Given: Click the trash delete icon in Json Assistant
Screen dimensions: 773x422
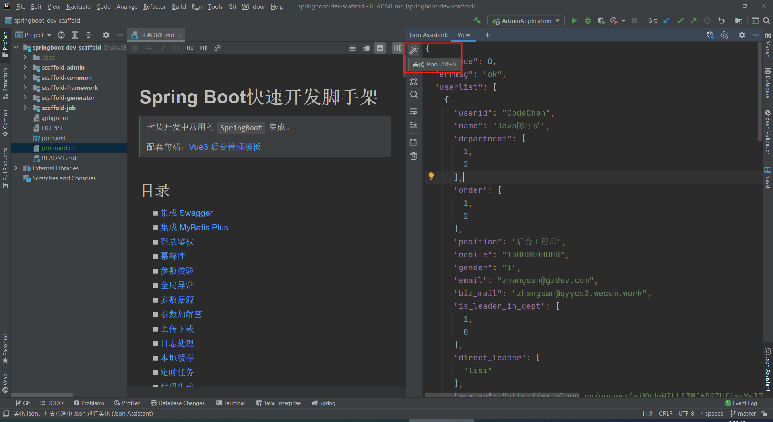Looking at the screenshot, I should (413, 156).
